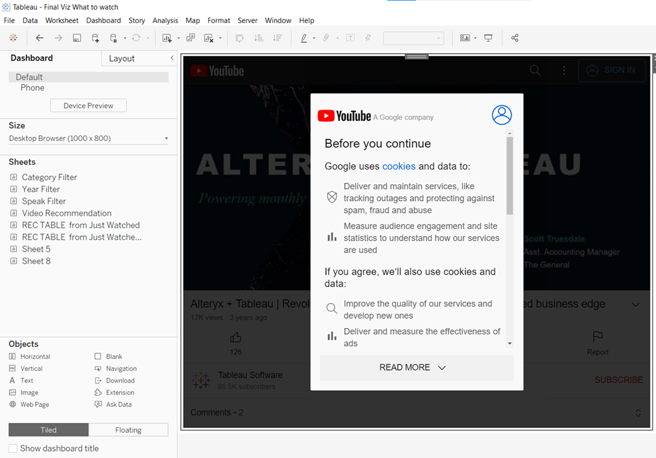Click the Presentation Mode icon in the toolbar

(489, 38)
